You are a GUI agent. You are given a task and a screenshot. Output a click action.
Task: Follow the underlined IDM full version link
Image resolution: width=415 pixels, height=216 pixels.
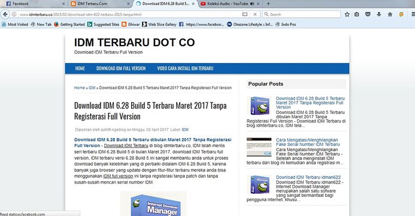pos(118,176)
